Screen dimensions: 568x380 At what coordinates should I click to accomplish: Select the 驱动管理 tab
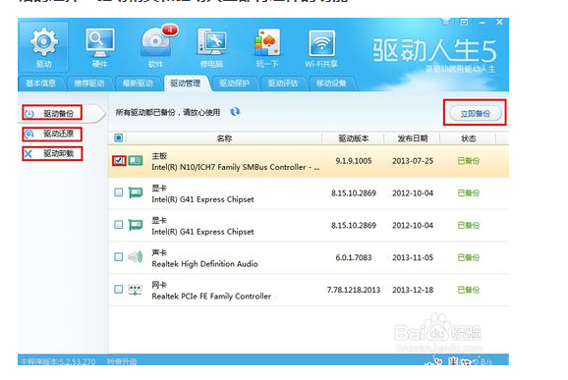[186, 83]
